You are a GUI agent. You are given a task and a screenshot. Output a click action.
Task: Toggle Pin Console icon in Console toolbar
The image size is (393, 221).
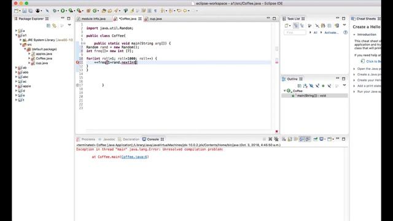pyautogui.click(x=315, y=139)
